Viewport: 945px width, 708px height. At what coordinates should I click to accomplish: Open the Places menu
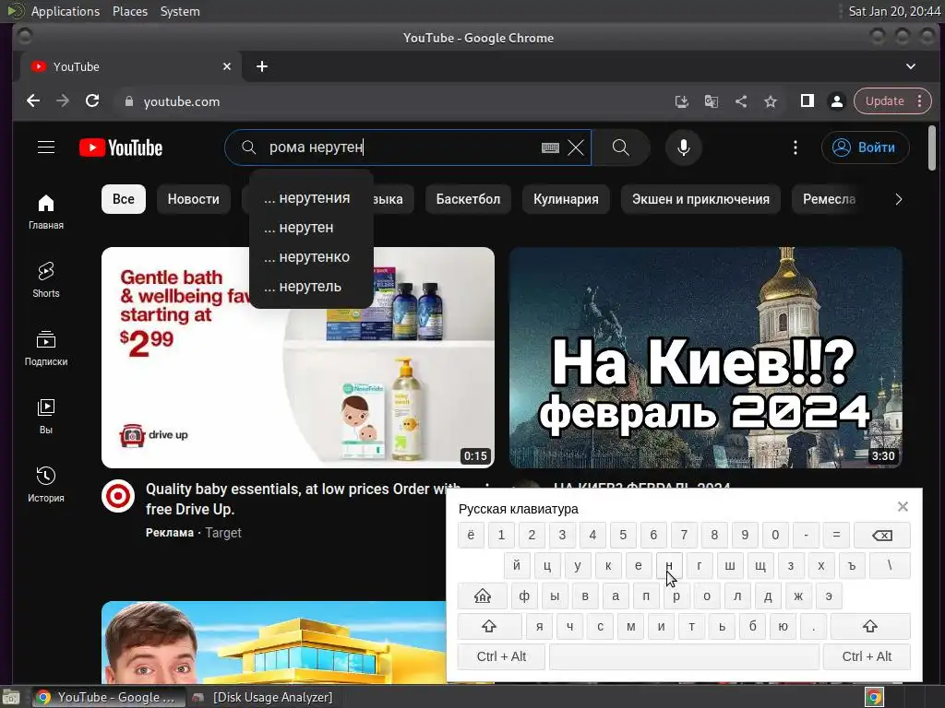[x=130, y=11]
